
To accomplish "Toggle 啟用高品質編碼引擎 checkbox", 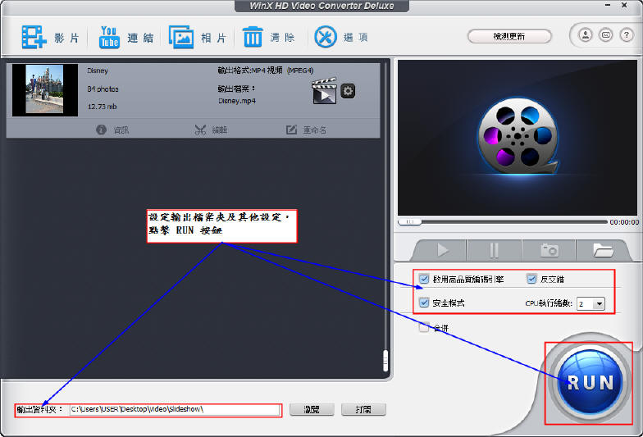I will [424, 280].
